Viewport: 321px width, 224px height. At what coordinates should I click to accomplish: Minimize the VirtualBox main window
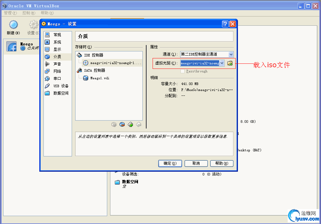tap(300, 6)
